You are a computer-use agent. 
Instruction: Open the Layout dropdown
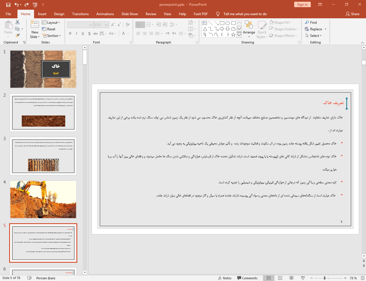pyautogui.click(x=51, y=23)
